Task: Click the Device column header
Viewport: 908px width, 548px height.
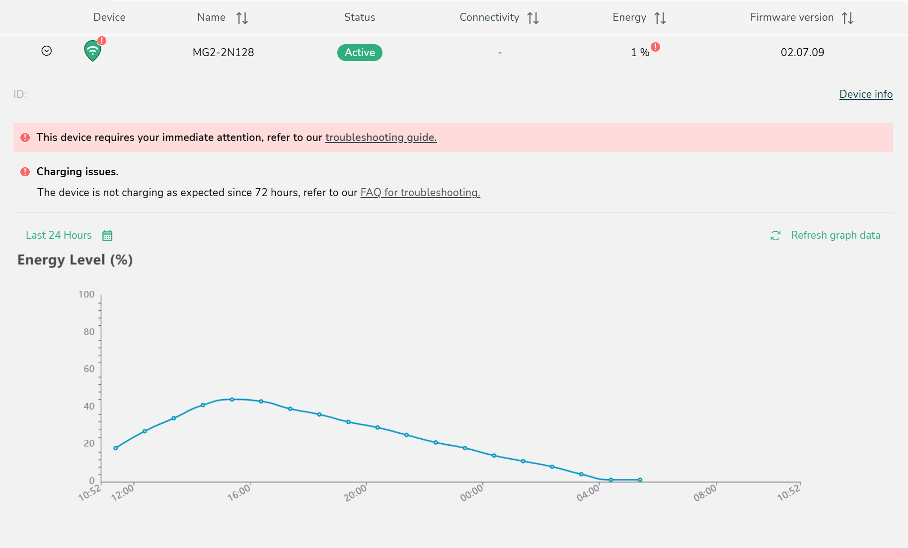Action: click(109, 17)
